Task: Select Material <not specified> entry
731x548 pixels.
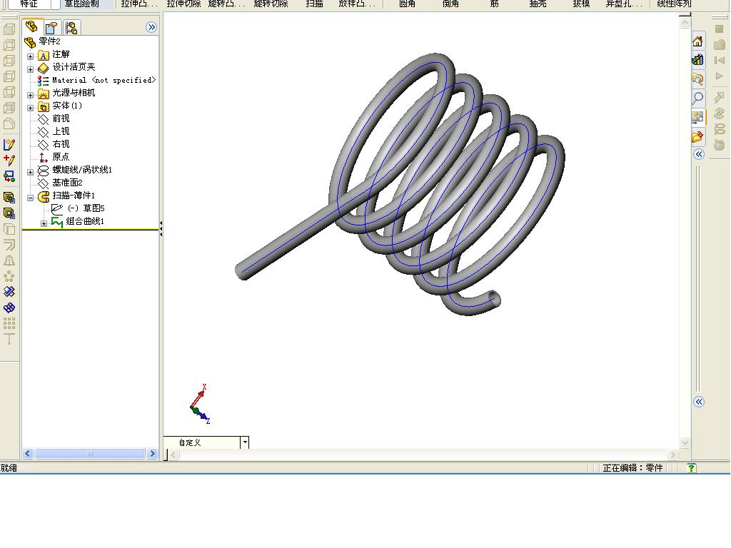Action: click(104, 80)
